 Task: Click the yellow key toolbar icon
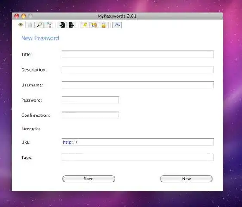[x=85, y=25]
